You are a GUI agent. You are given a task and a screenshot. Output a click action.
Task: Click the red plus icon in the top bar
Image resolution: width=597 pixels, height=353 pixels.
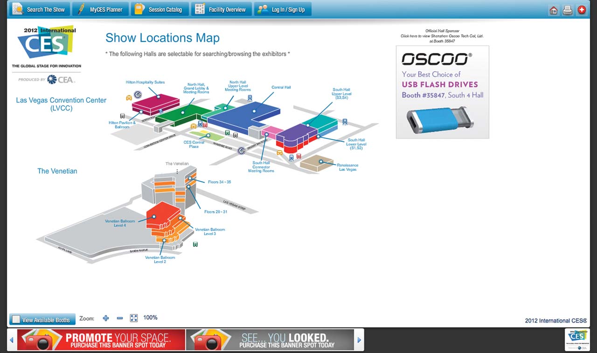(x=582, y=10)
